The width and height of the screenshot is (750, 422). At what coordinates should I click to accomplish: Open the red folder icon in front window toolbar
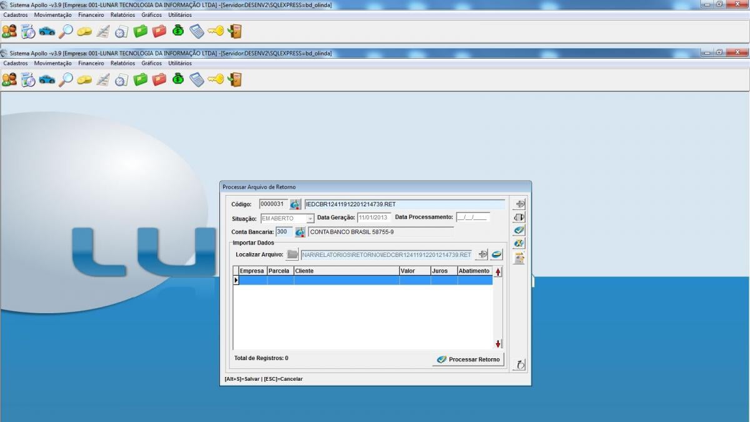159,79
